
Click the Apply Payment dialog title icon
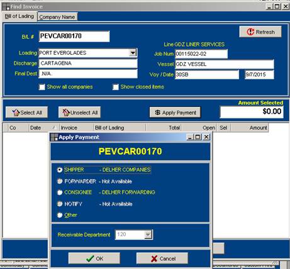point(55,137)
